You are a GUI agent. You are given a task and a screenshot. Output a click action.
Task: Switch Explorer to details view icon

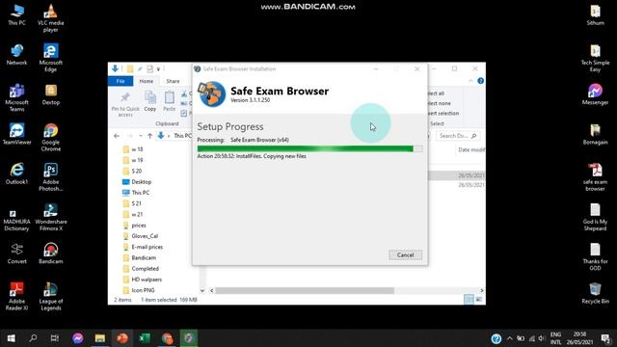(469, 300)
